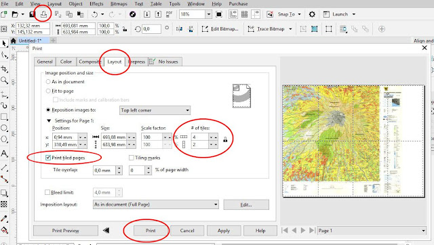Go to next preview page arrow
Screen dimensions: 434x245
pyautogui.click(x=303, y=230)
